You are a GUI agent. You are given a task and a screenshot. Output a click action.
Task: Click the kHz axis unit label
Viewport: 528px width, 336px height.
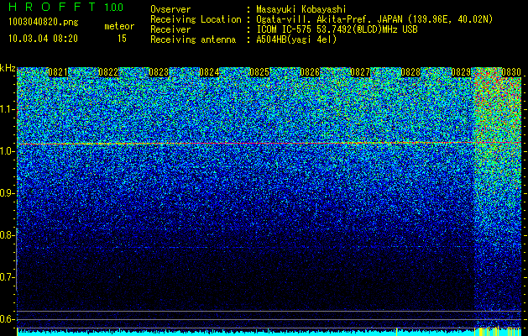[8, 68]
